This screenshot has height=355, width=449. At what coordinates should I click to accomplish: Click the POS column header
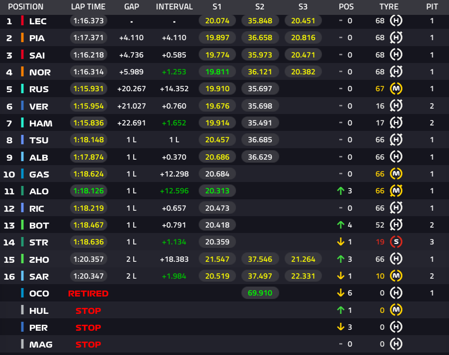346,7
